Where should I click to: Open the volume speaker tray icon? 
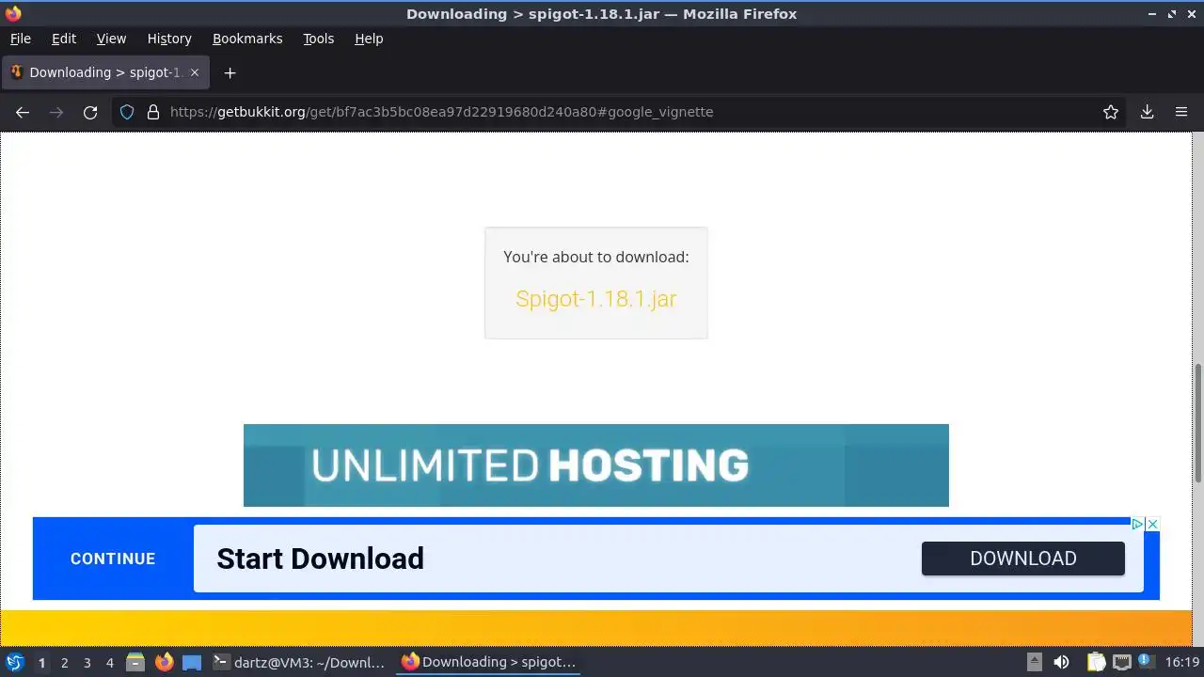(1061, 663)
